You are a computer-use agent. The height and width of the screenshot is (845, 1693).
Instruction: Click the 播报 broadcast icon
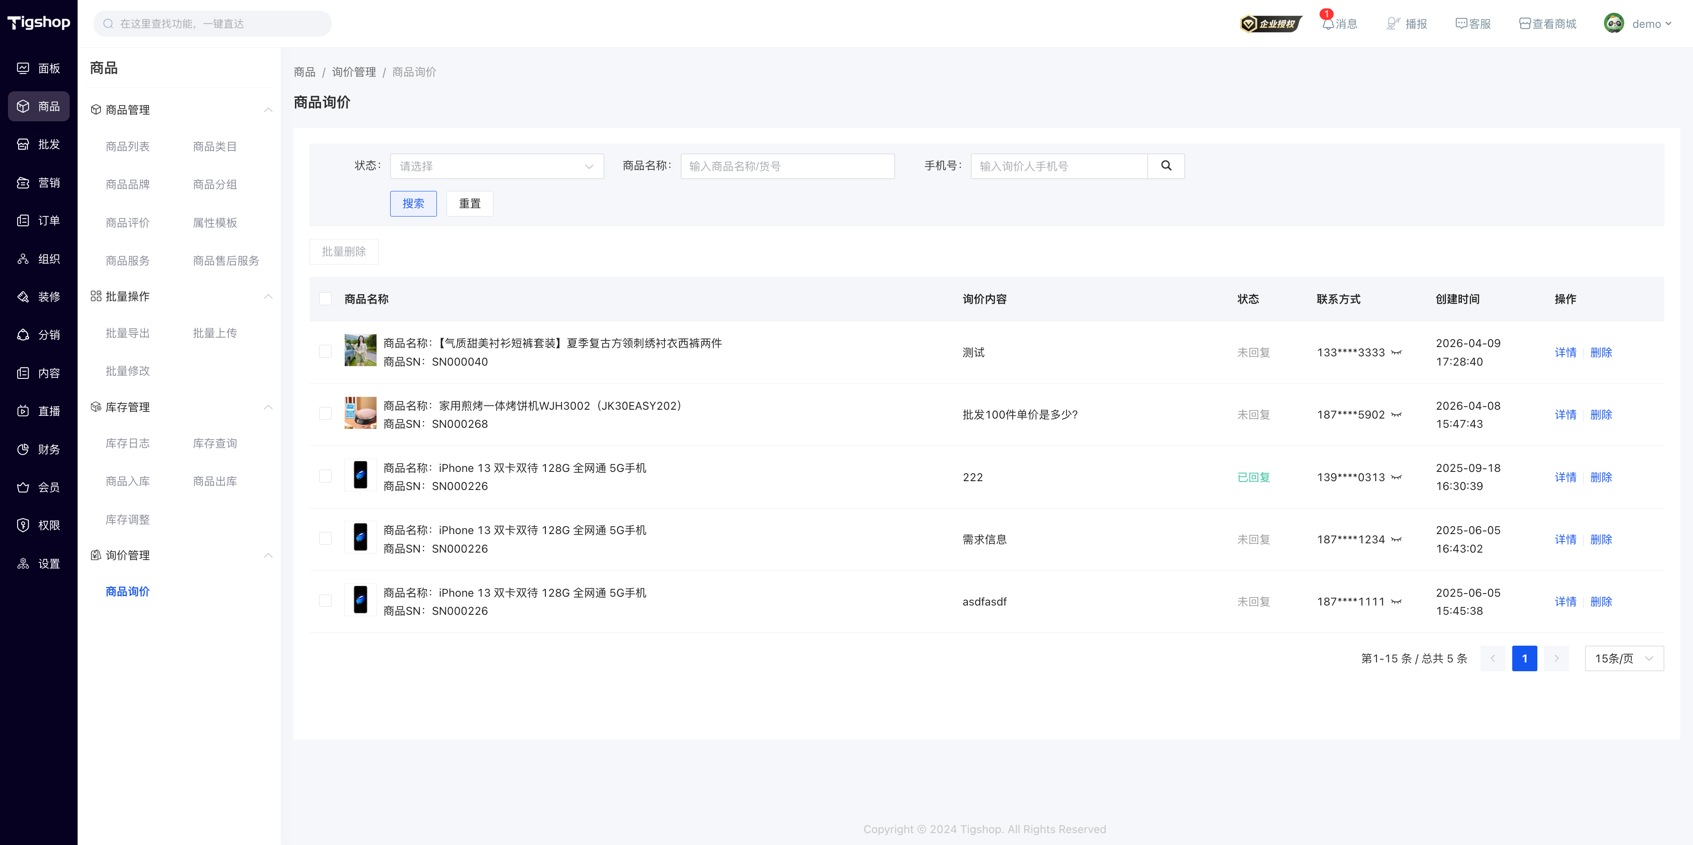(x=1393, y=24)
